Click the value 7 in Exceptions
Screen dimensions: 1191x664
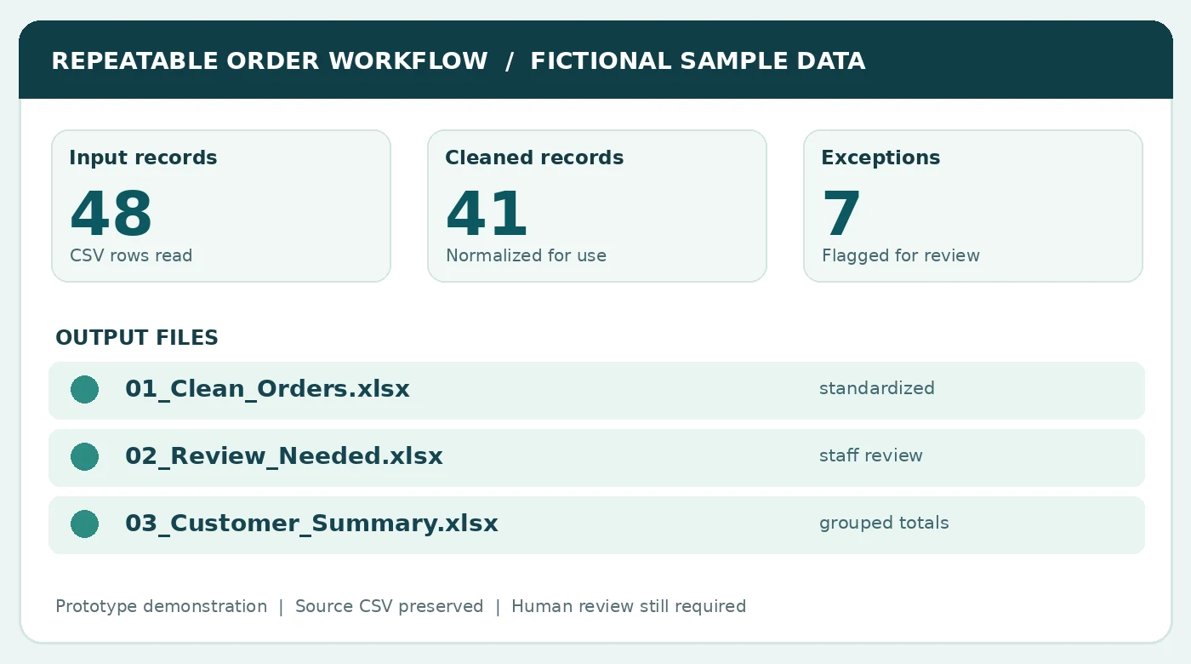[841, 215]
